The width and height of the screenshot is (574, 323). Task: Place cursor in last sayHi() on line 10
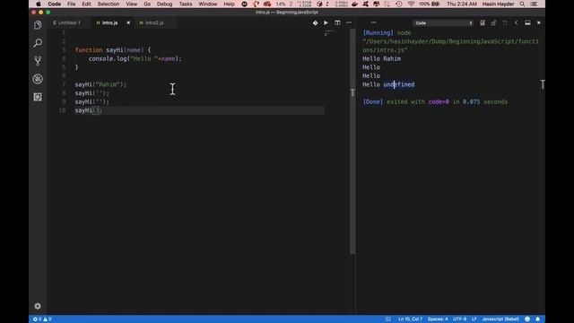(x=89, y=110)
